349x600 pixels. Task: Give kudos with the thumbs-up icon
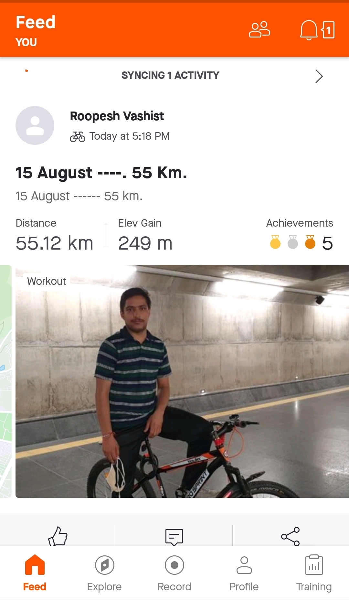(x=58, y=536)
